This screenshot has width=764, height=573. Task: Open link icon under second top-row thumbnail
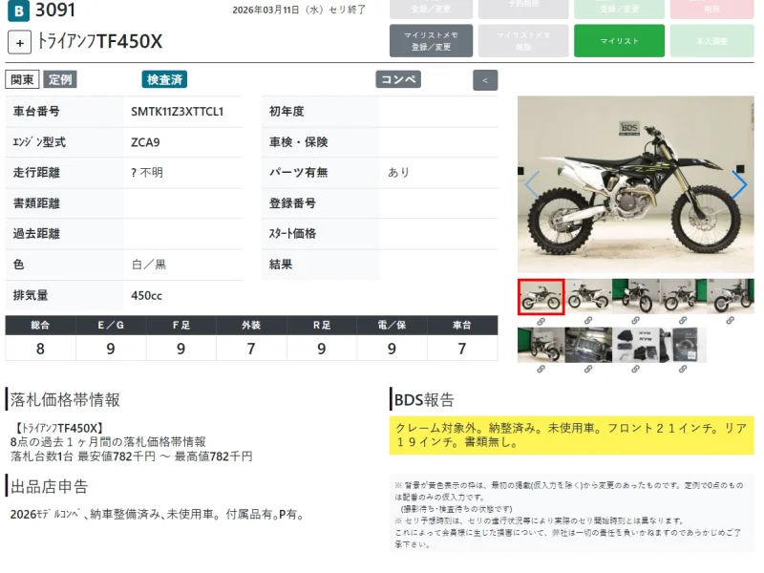(588, 321)
